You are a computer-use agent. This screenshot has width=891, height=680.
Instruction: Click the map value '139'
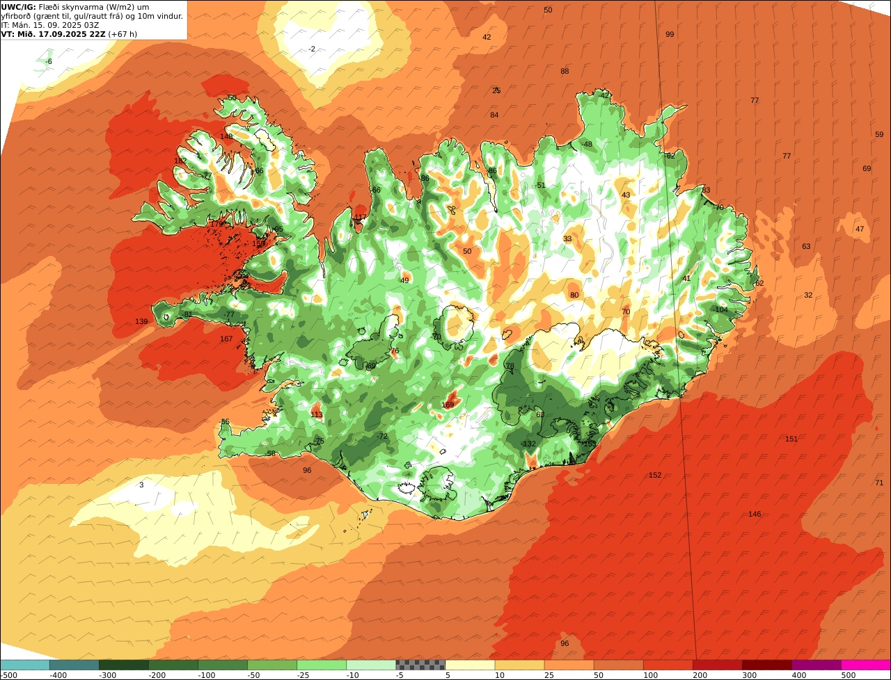(141, 322)
